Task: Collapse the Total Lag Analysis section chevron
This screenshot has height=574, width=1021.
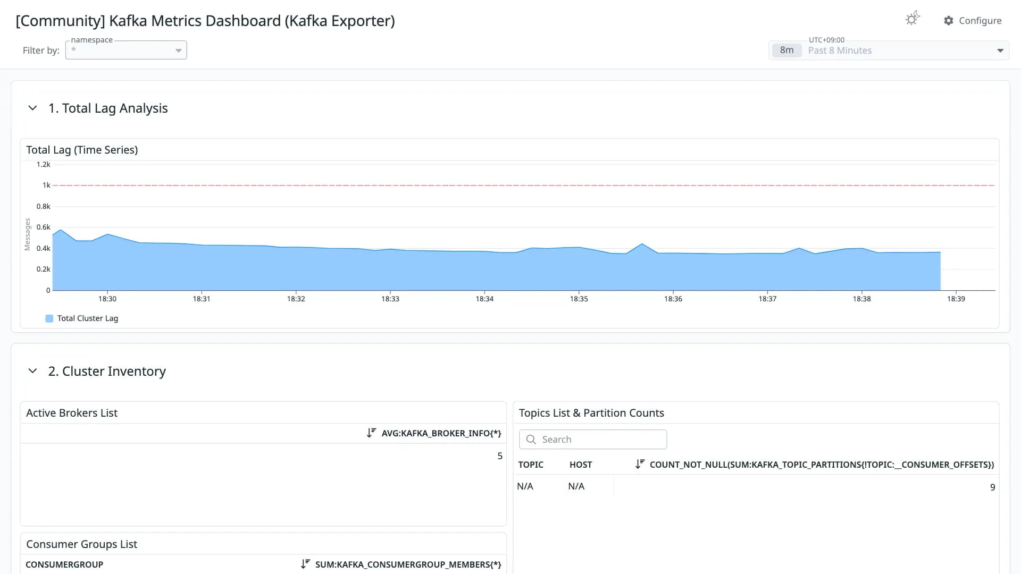Action: click(32, 108)
